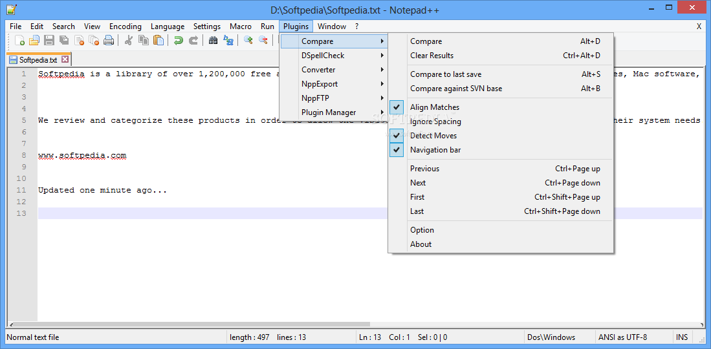Jump to the Last difference
Viewport: 711px width, 349px height.
[x=501, y=211]
